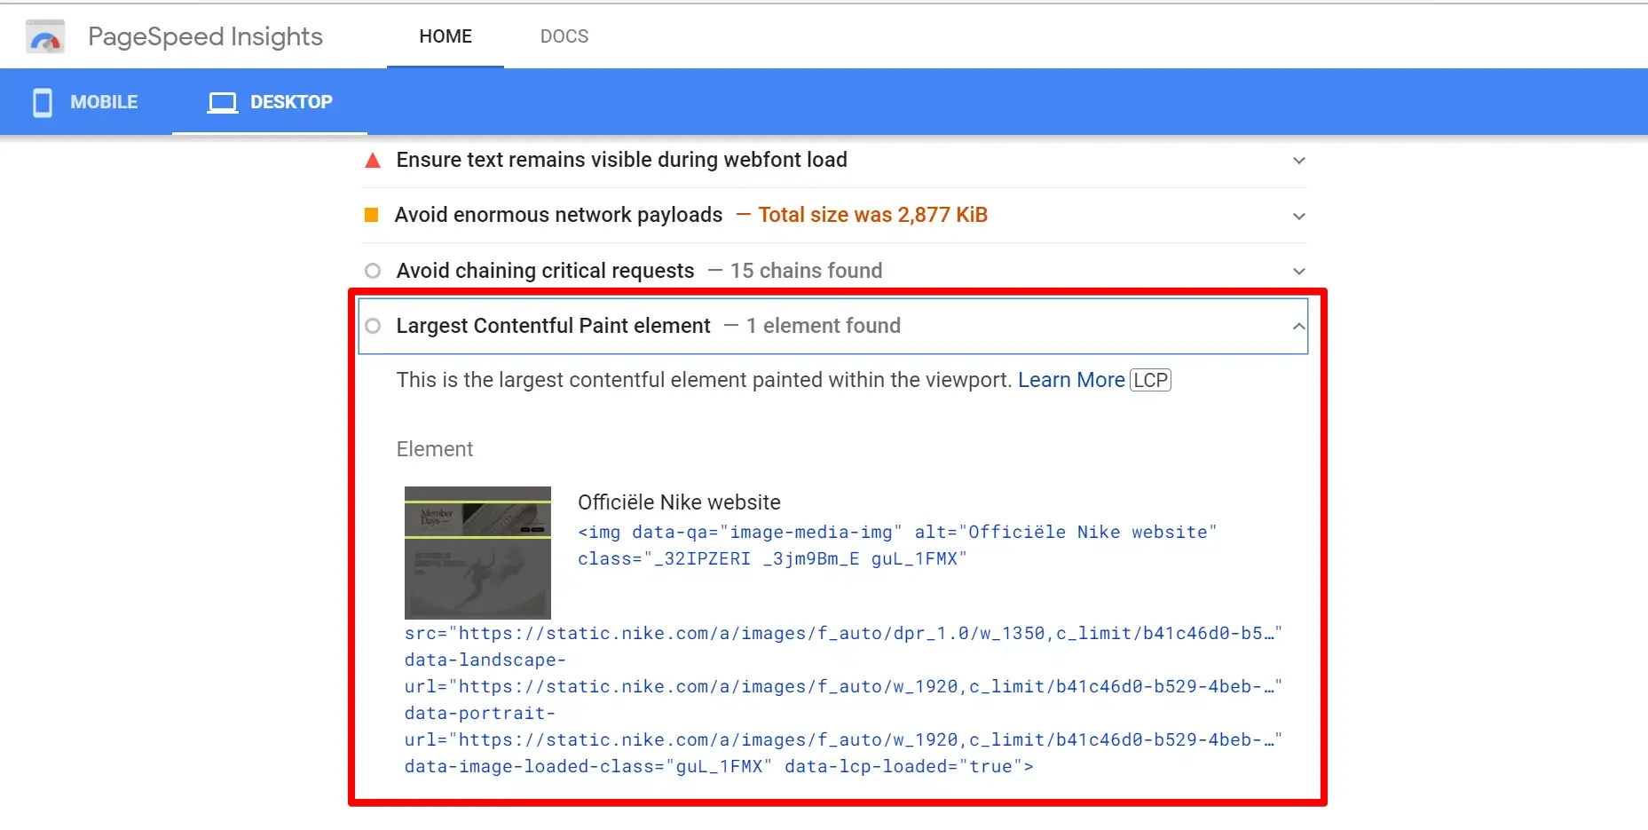
Task: Open the DOCS navigation item
Action: tap(564, 36)
